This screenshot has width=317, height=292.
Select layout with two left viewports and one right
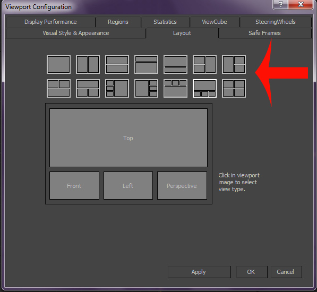[204, 64]
